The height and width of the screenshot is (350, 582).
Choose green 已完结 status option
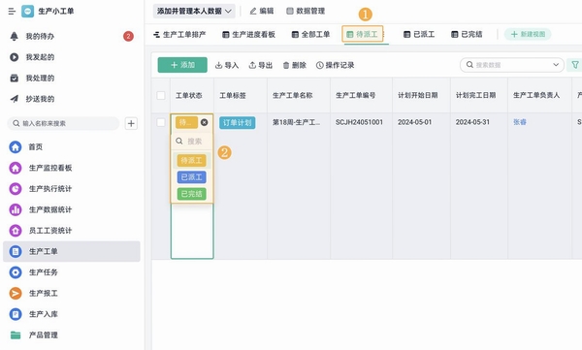tap(191, 194)
